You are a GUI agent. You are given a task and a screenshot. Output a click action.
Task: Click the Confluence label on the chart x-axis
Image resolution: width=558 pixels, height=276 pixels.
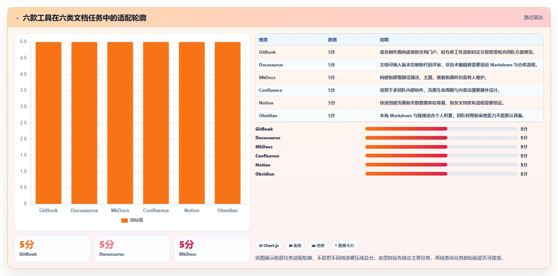pyautogui.click(x=156, y=210)
